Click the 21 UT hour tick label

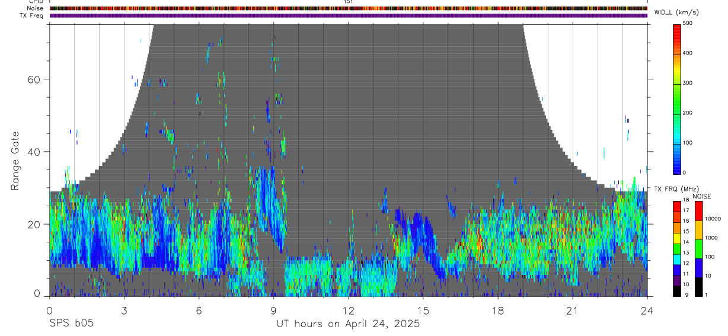[x=573, y=311]
